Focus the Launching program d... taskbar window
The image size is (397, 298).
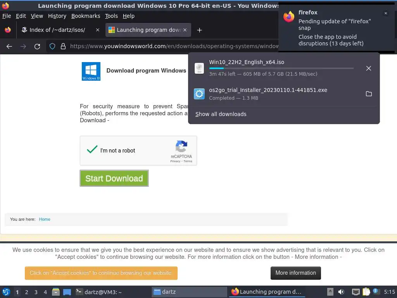[267, 292]
